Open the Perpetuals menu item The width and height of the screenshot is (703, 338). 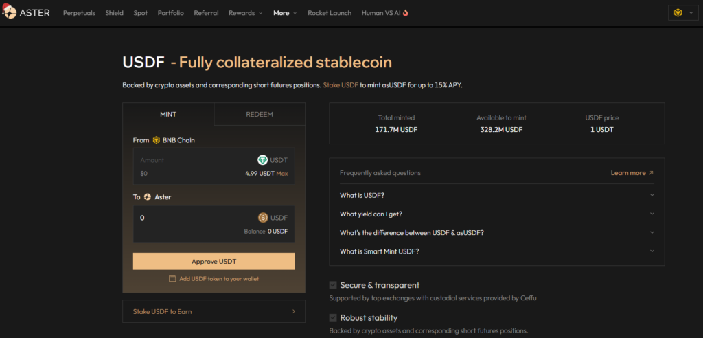point(79,13)
